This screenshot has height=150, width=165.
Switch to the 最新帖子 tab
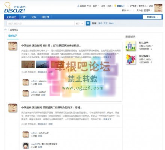[13, 36]
